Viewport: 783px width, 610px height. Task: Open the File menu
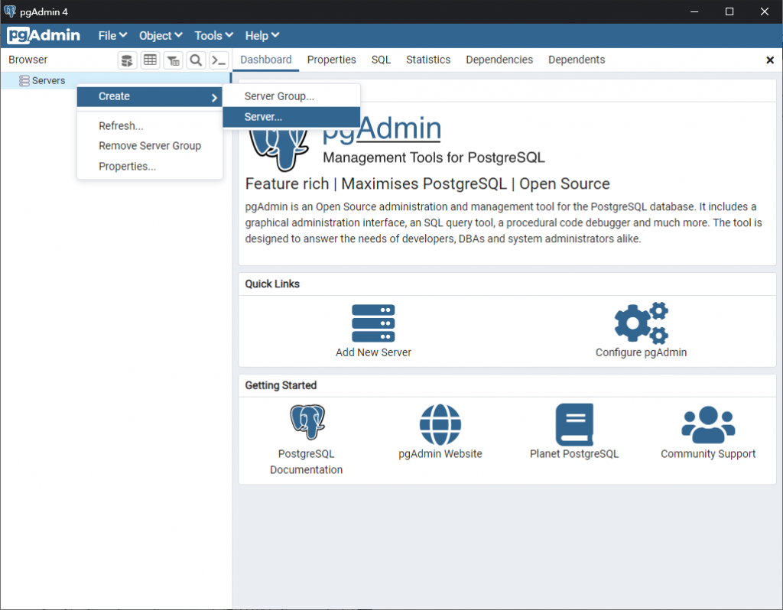(112, 35)
